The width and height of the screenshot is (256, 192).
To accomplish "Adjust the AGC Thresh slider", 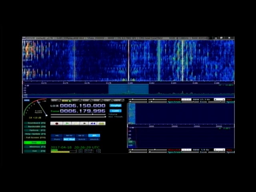I will (x=78, y=117).
